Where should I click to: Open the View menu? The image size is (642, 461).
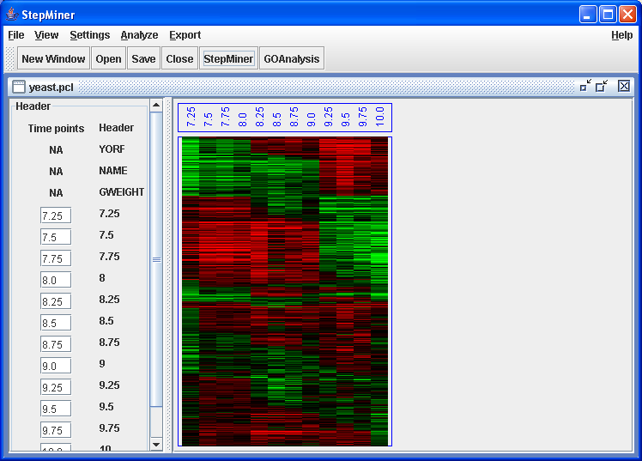46,35
